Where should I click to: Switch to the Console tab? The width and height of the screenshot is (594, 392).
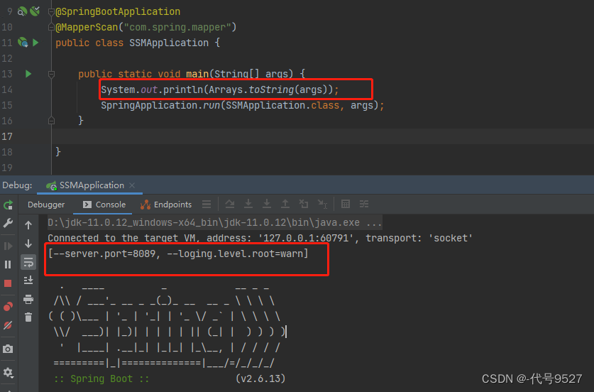click(104, 205)
